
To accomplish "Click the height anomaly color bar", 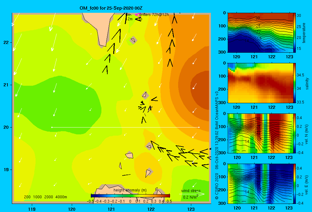I will [130, 196].
